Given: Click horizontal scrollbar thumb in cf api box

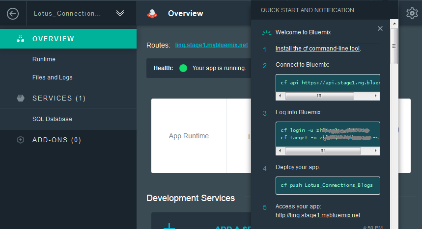Looking at the screenshot, I should (319, 96).
